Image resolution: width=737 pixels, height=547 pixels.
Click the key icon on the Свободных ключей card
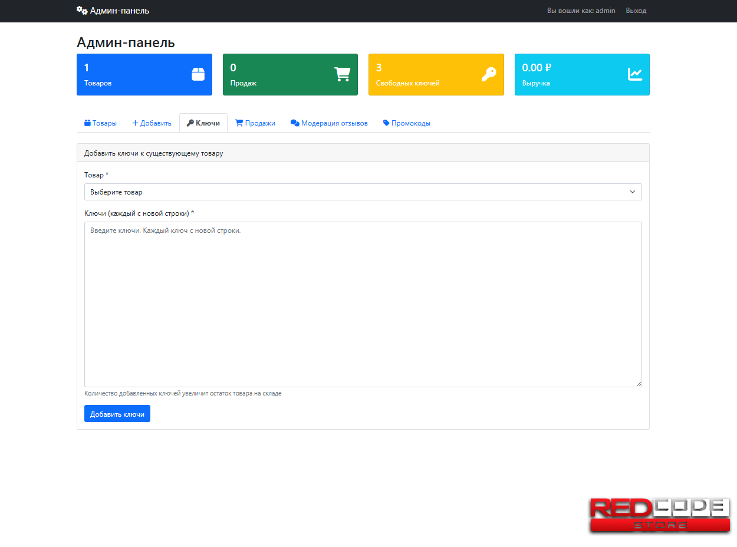[x=489, y=74]
